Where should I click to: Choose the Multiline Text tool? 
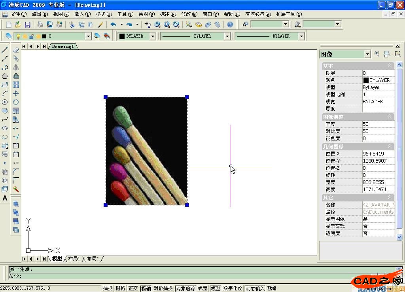(5, 198)
